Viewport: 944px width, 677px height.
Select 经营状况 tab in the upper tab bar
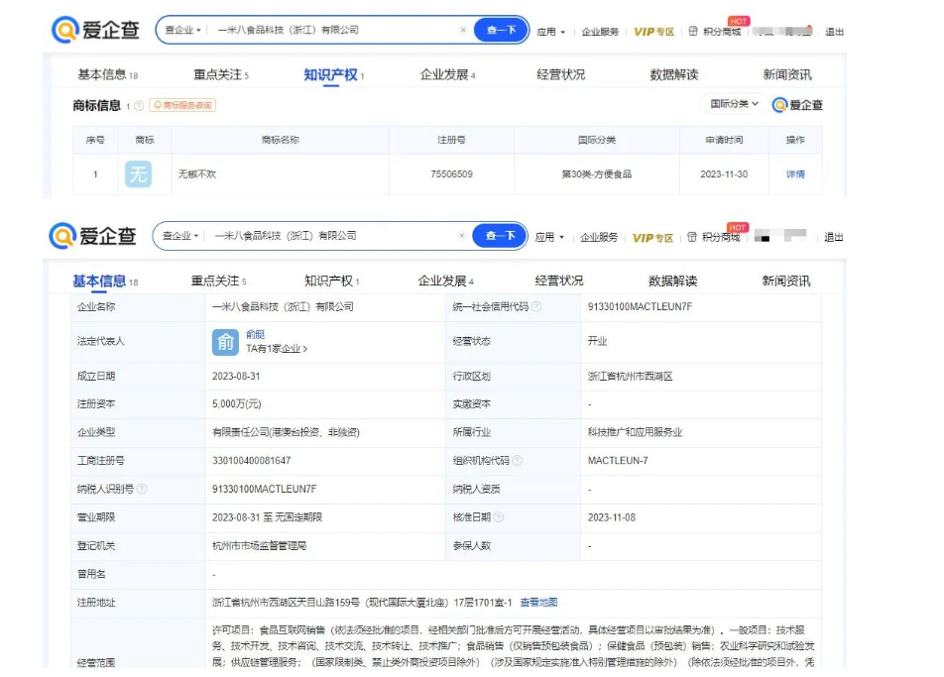pyautogui.click(x=560, y=74)
